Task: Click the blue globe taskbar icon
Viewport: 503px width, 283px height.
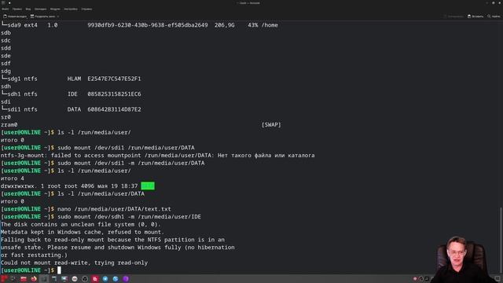Action: tap(116, 279)
